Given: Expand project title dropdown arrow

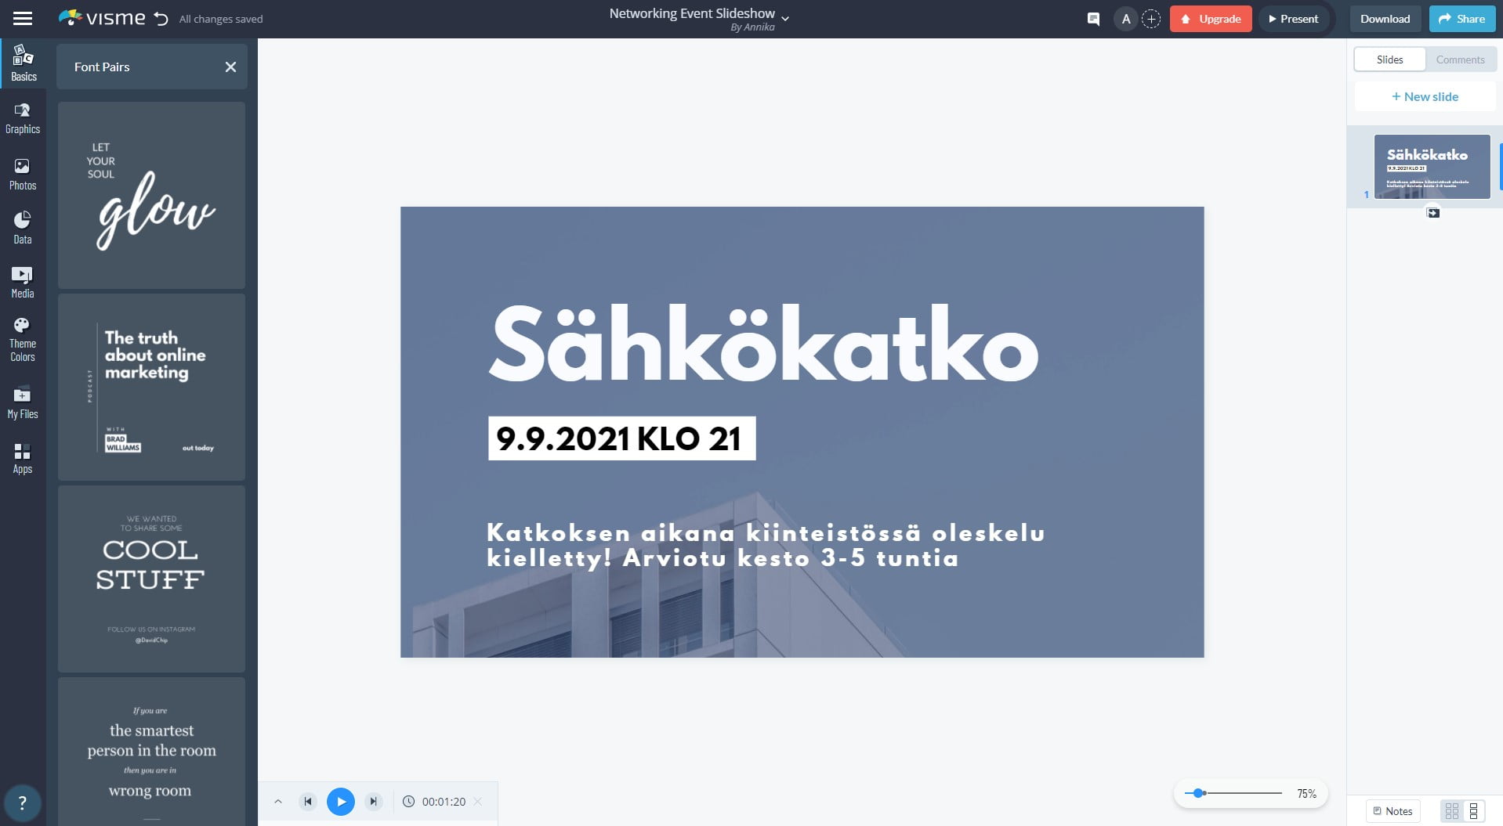Looking at the screenshot, I should click(785, 19).
